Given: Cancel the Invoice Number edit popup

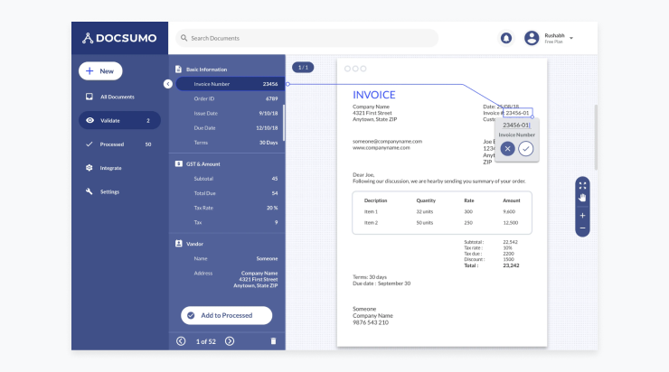Looking at the screenshot, I should (x=507, y=149).
